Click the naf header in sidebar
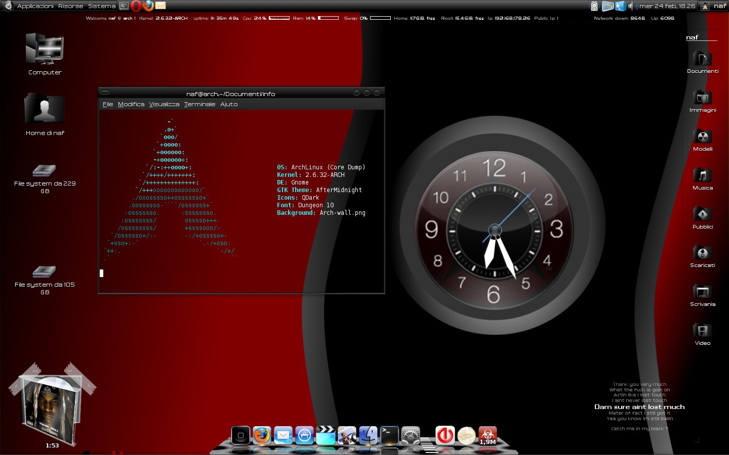 (x=692, y=37)
